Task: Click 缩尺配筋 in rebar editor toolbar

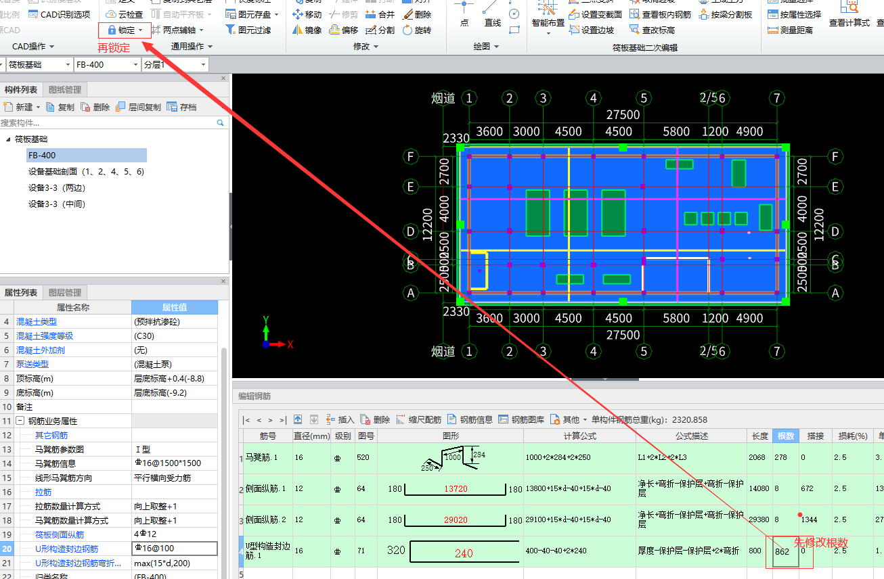Action: point(418,419)
